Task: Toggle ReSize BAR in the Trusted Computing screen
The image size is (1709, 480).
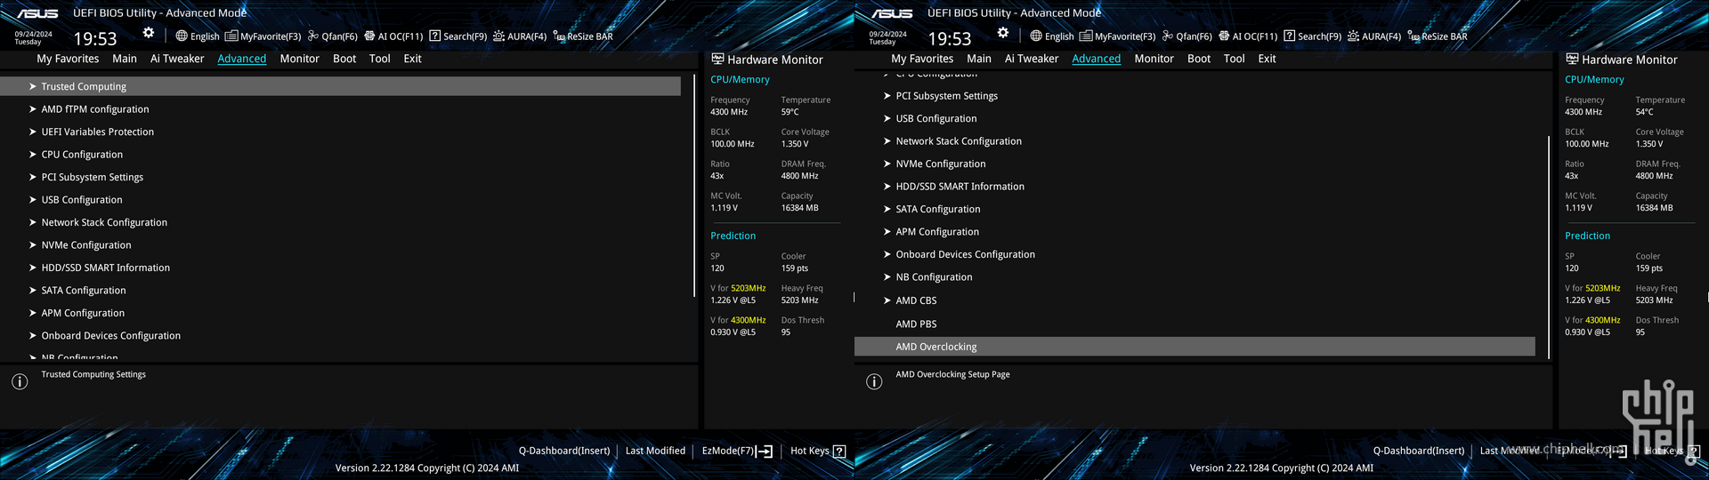Action: [x=583, y=36]
